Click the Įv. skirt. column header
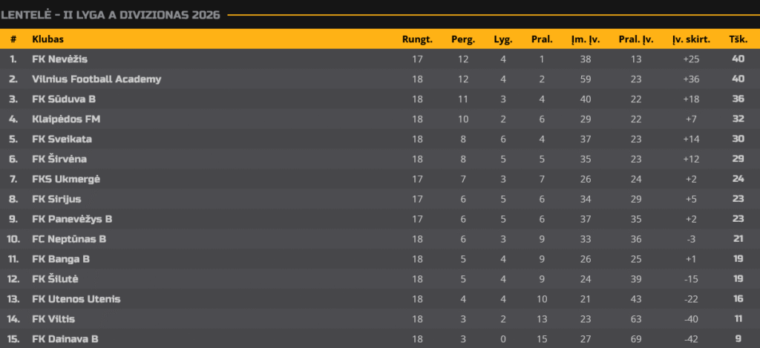760x348 pixels. click(691, 39)
